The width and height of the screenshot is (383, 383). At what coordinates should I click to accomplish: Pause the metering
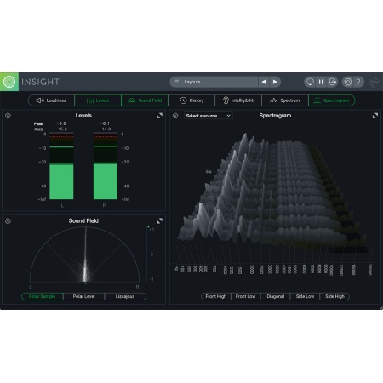pos(321,82)
